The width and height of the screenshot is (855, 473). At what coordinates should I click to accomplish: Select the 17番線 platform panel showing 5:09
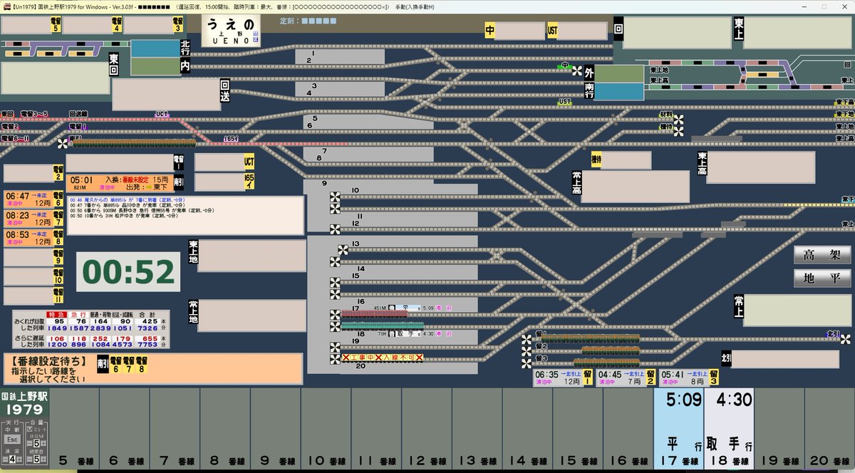click(679, 430)
